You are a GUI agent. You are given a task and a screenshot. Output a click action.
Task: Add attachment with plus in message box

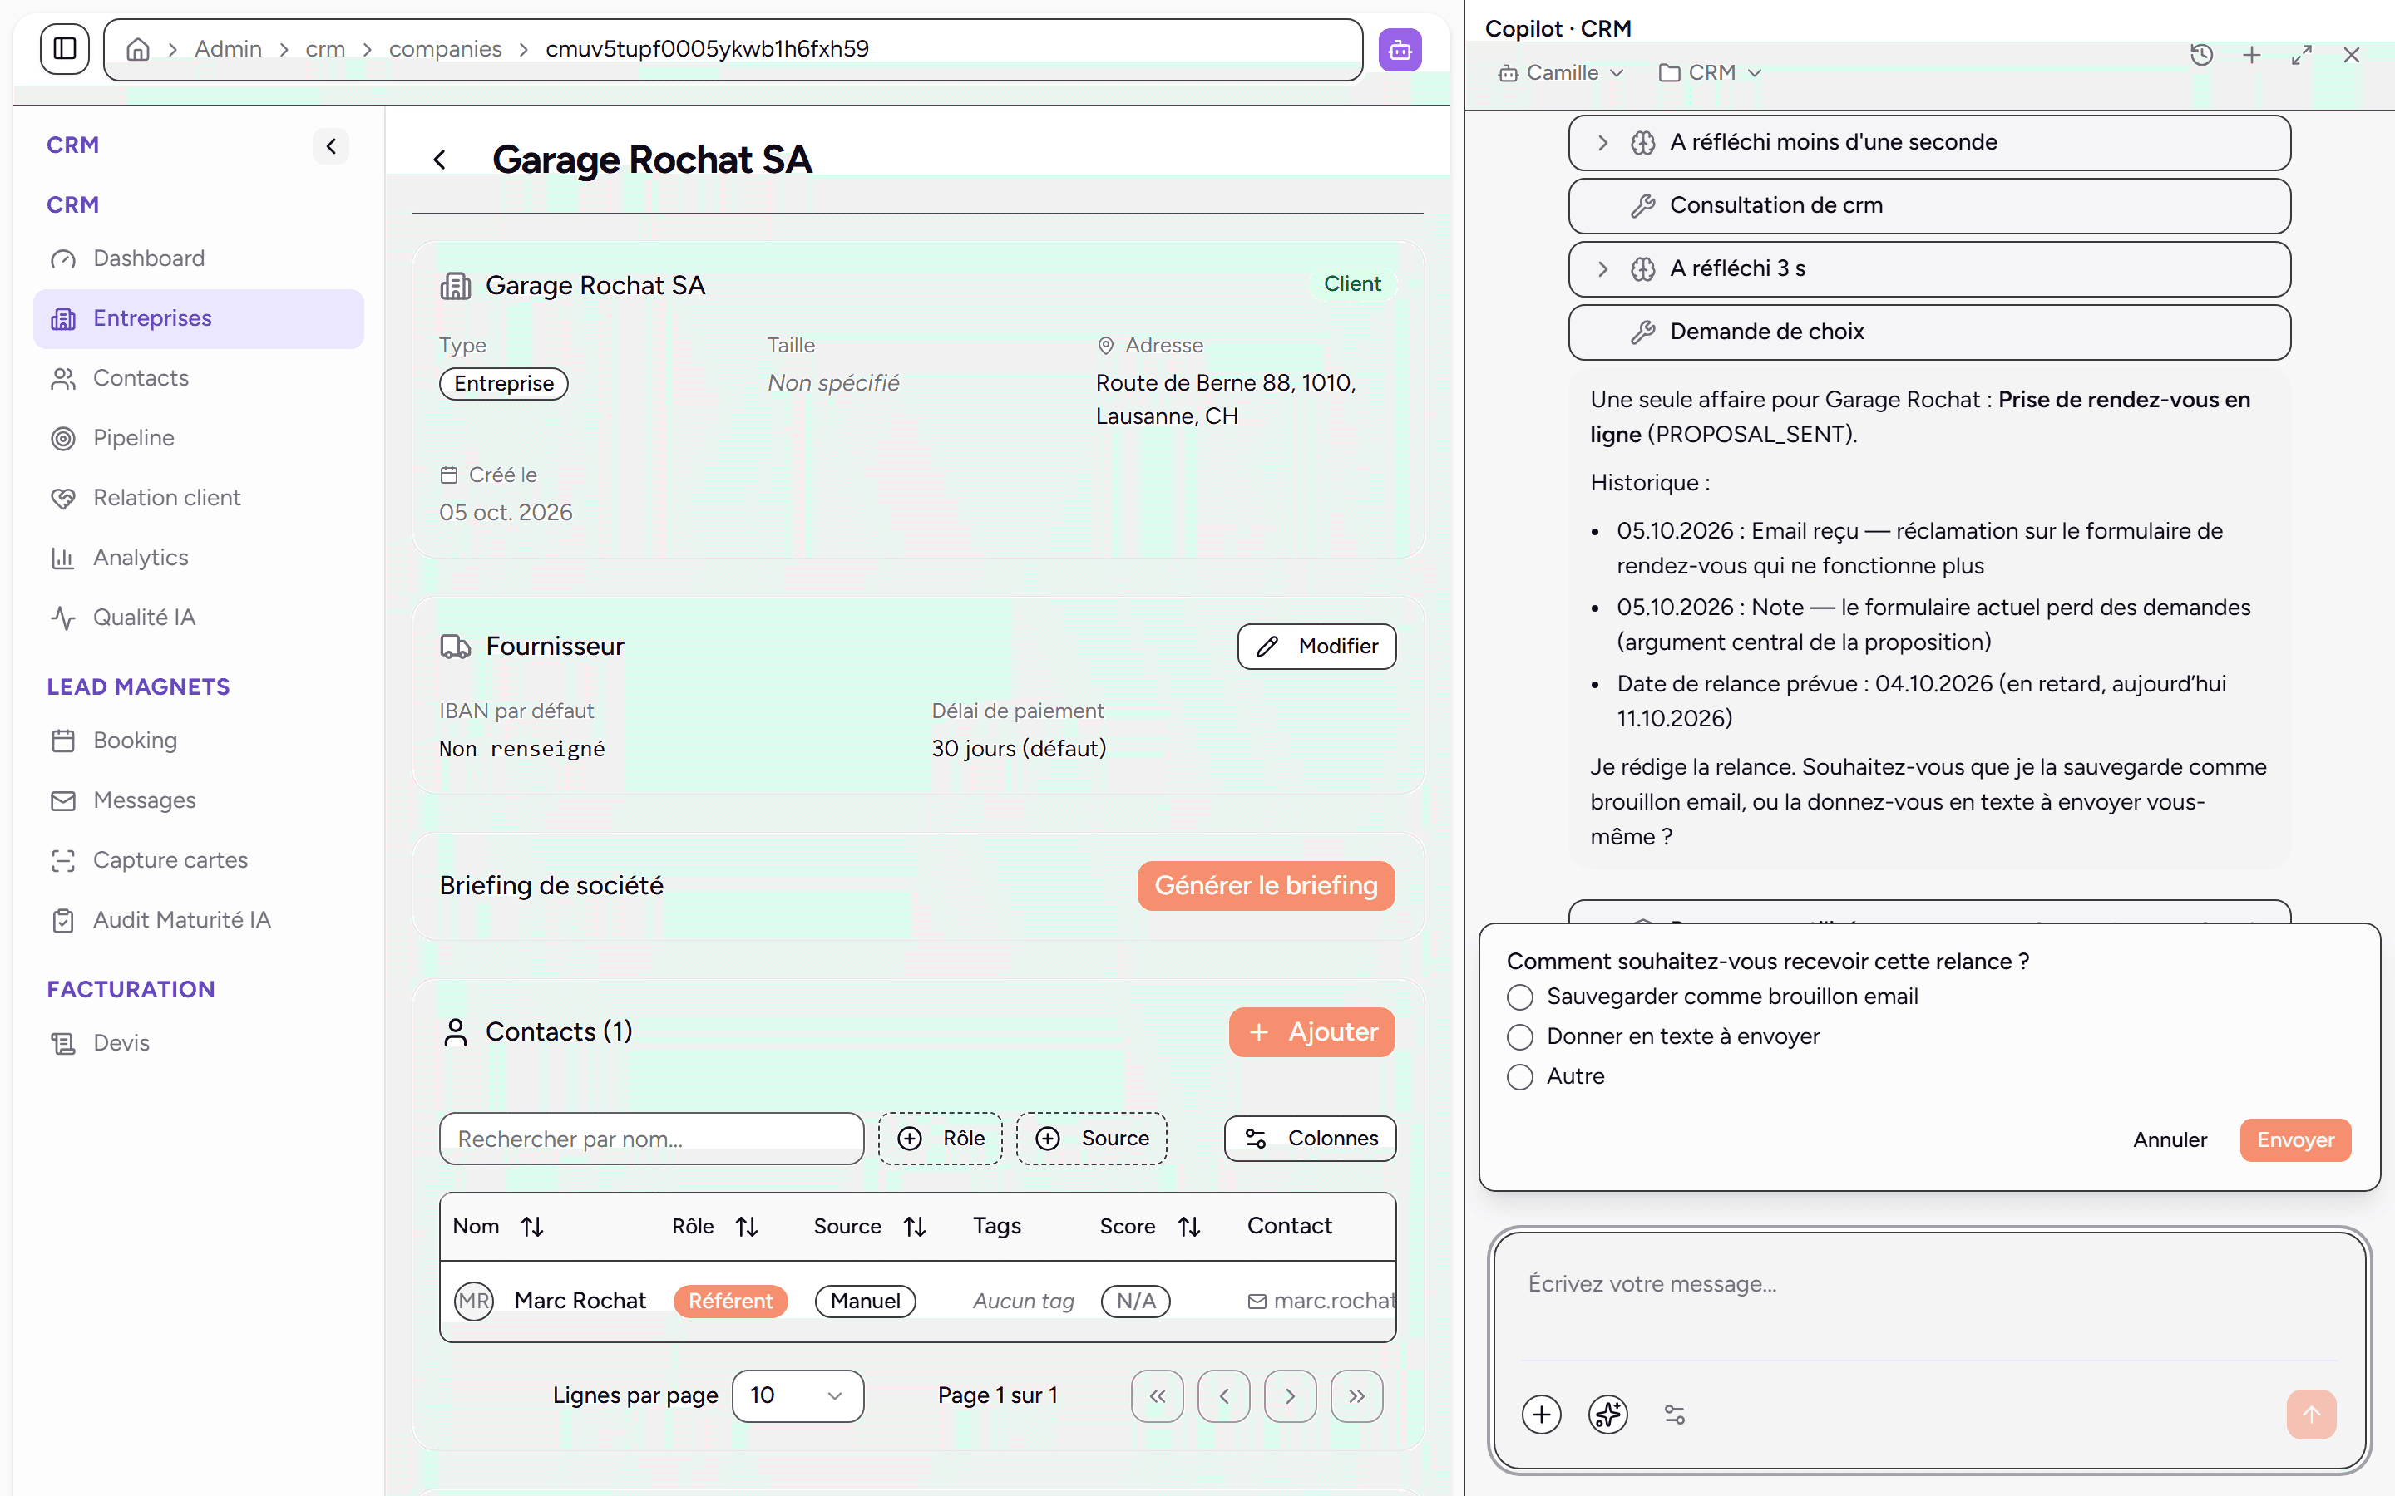coord(1541,1414)
